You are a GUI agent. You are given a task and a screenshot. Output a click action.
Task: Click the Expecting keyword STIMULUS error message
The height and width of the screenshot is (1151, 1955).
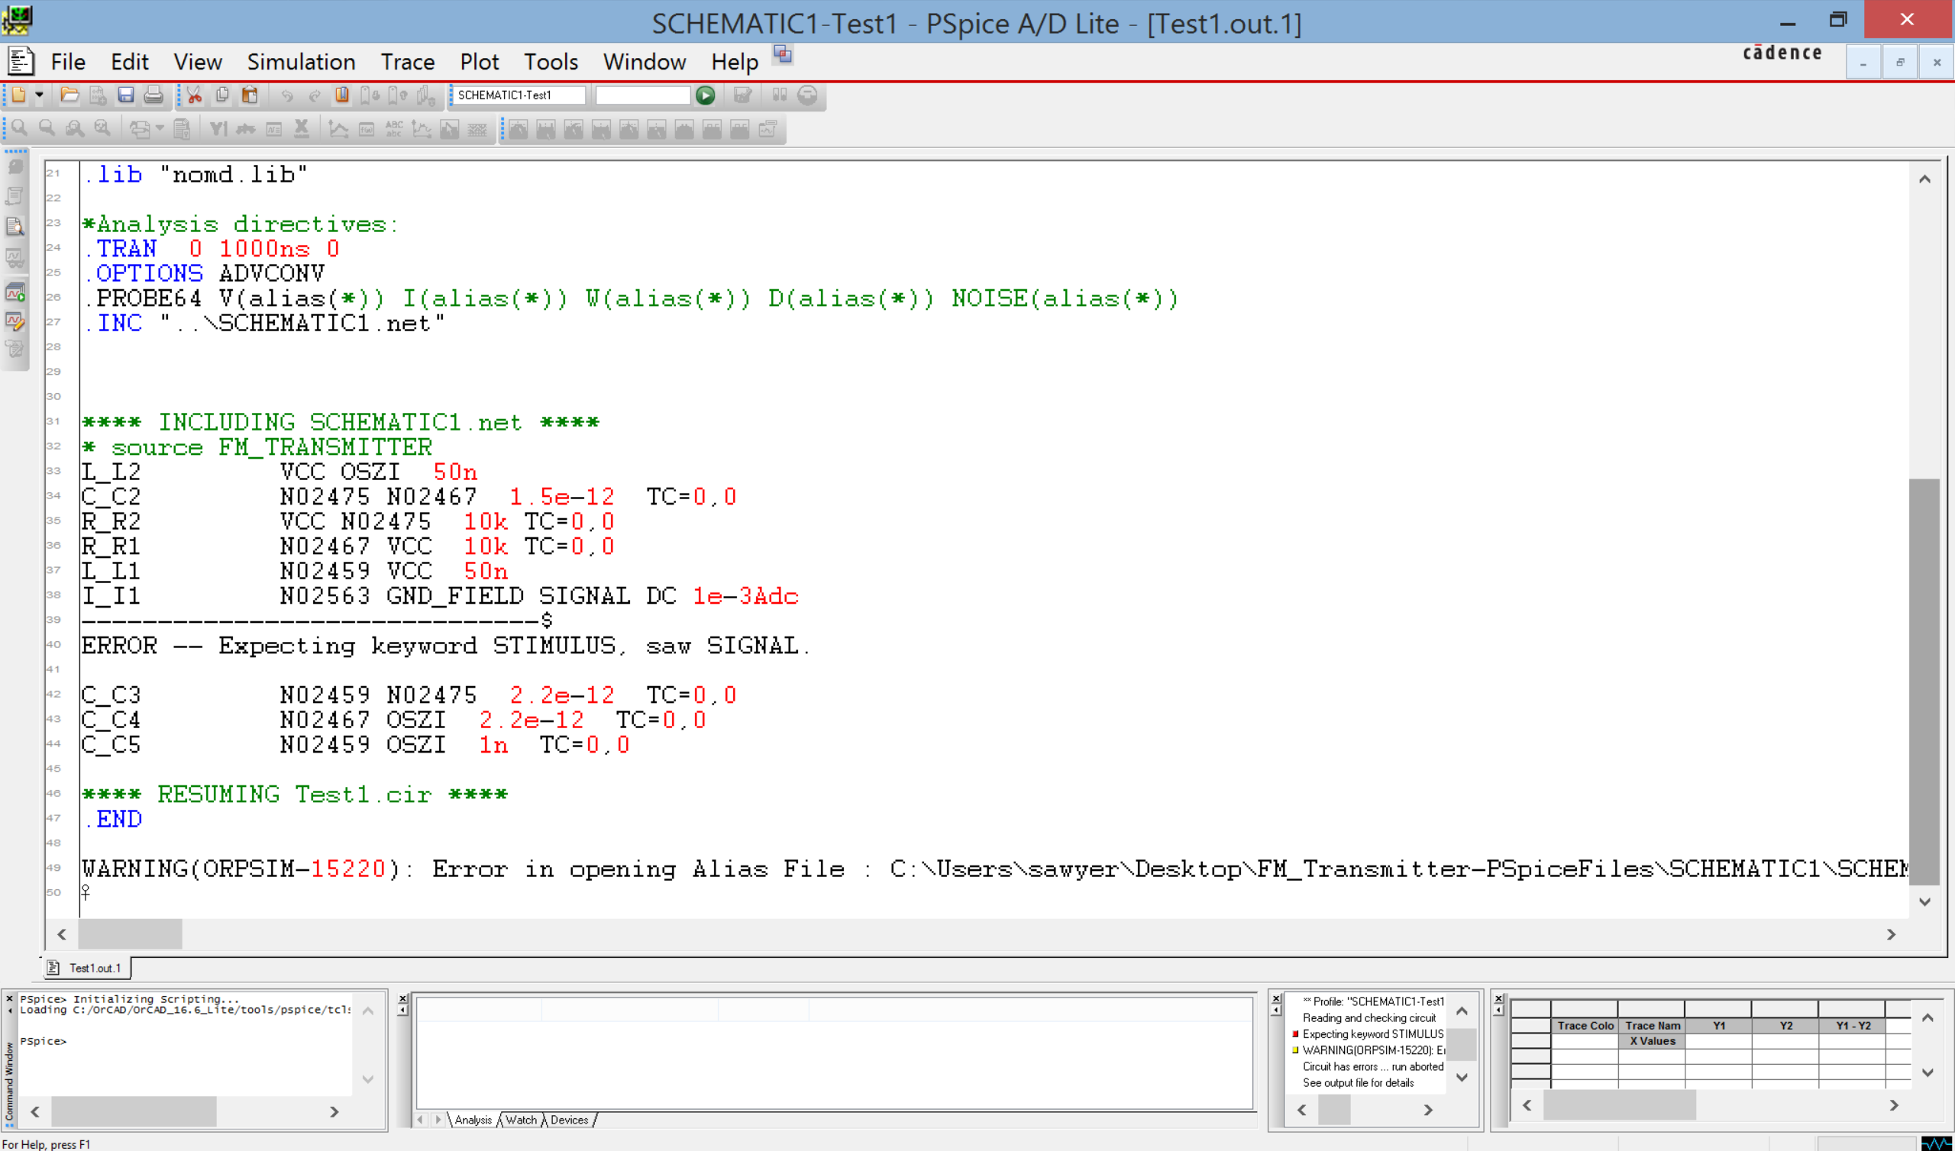1372,1034
